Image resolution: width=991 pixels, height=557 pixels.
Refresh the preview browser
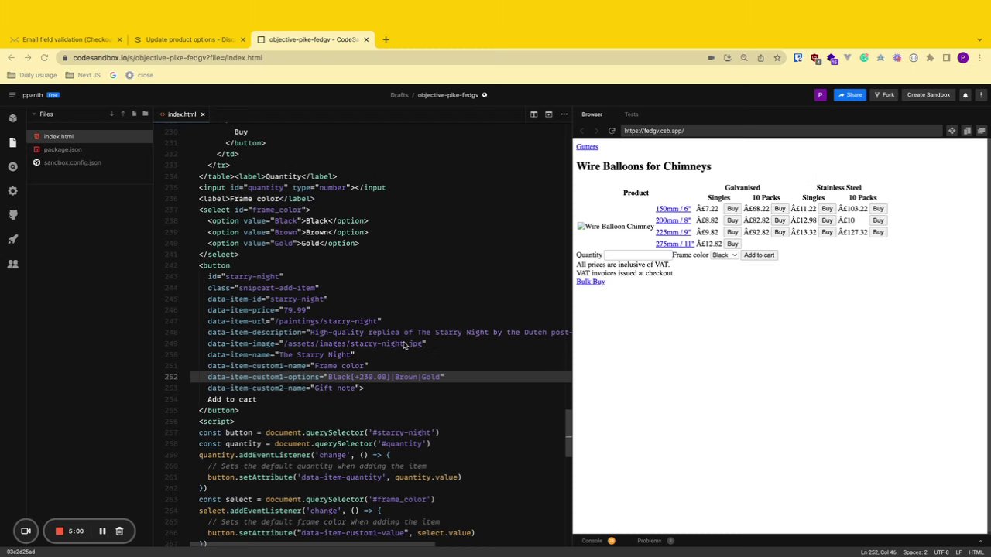pyautogui.click(x=612, y=131)
